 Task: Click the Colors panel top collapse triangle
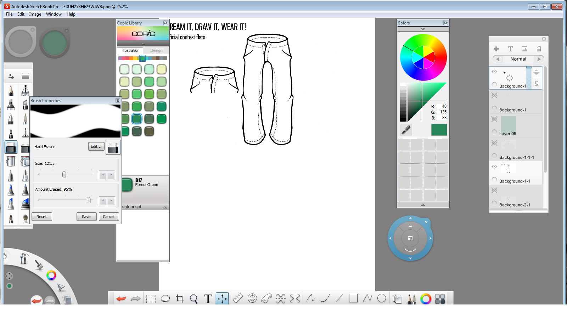[423, 29]
